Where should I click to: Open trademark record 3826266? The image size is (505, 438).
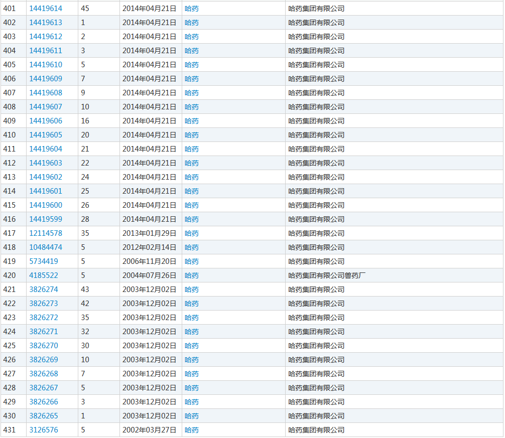tap(44, 402)
